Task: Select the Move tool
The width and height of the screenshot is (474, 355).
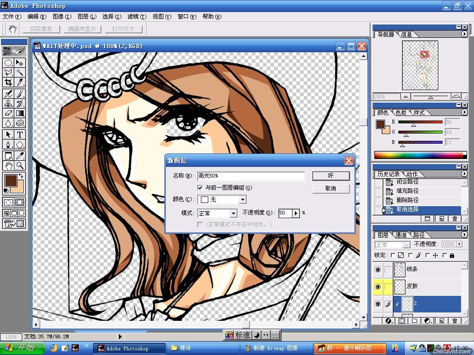Action: pos(19,63)
